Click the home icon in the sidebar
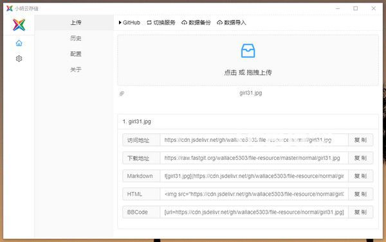Screen dimensions: 386x242 point(19,43)
